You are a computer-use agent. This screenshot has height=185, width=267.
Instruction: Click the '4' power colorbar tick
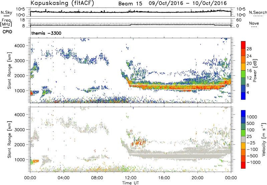pos(248,93)
